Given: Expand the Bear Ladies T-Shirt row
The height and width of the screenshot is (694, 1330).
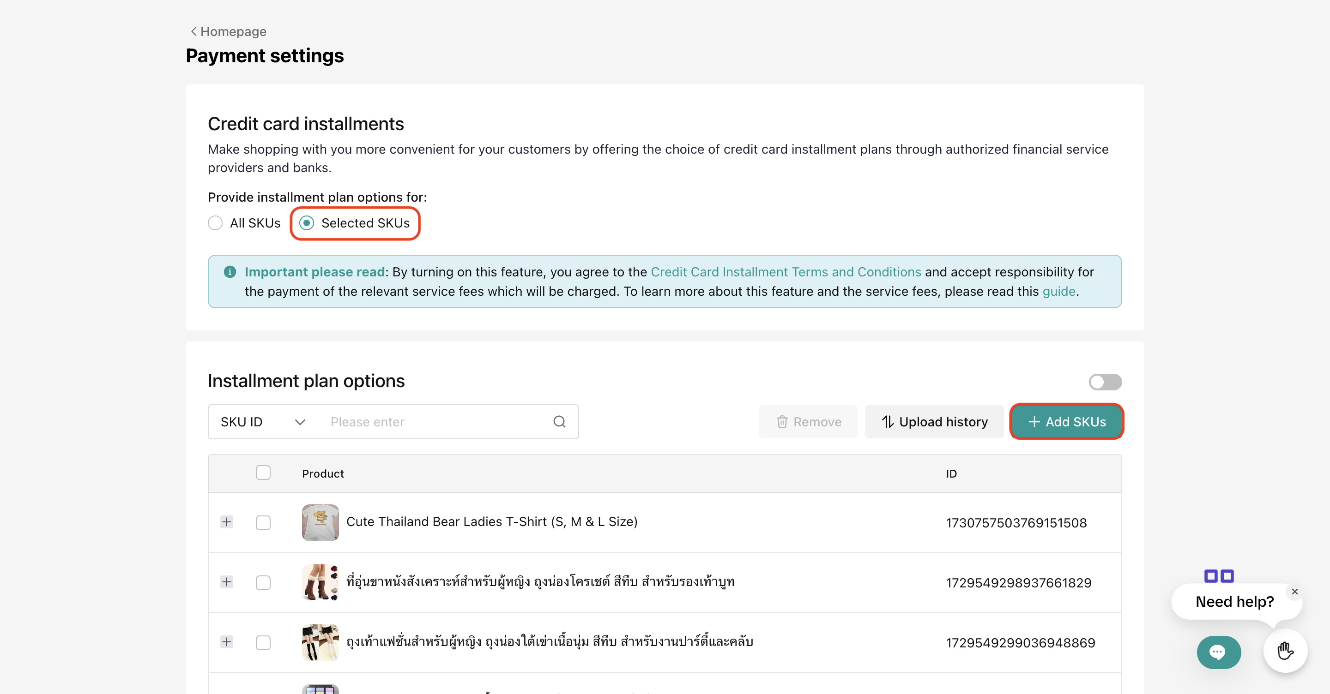Looking at the screenshot, I should pos(227,522).
